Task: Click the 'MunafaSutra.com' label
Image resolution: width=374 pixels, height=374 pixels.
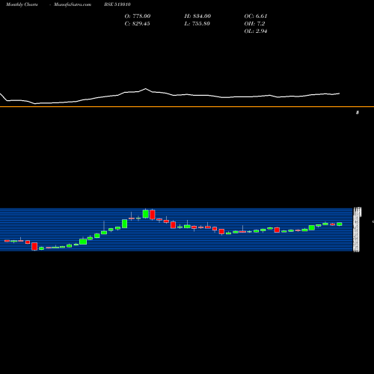Action: pos(73,4)
